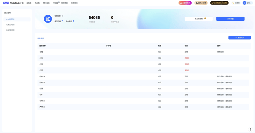Image resolution: width=255 pixels, height=133 pixels.
Task: Select 成员管理 in the left sidebar
Action: point(11,19)
